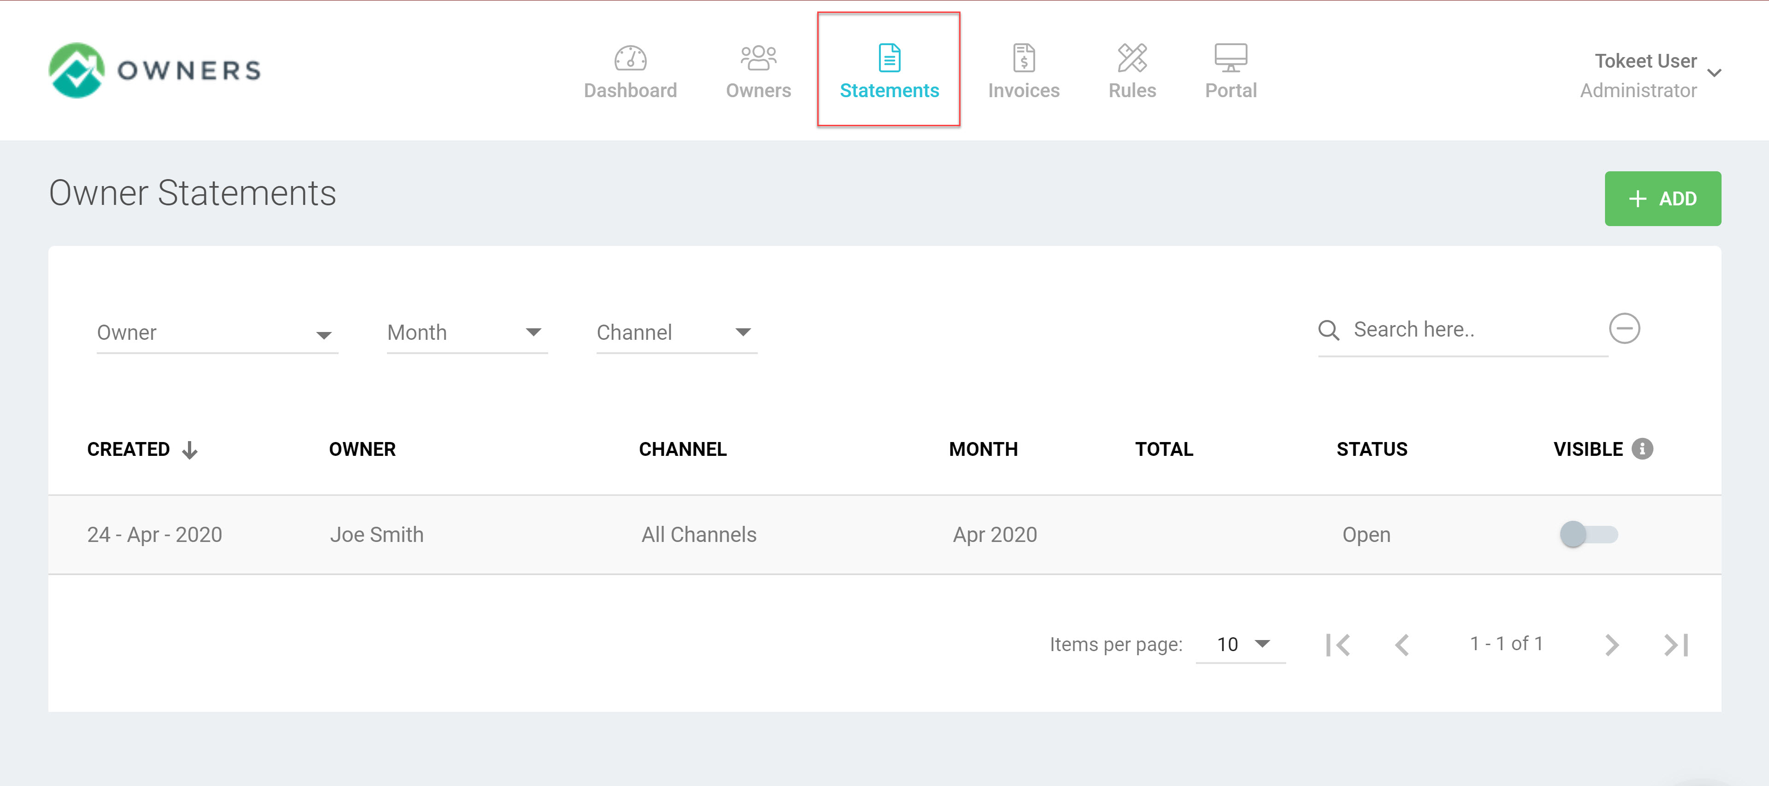This screenshot has height=786, width=1769.
Task: Go to first page
Action: (x=1337, y=645)
